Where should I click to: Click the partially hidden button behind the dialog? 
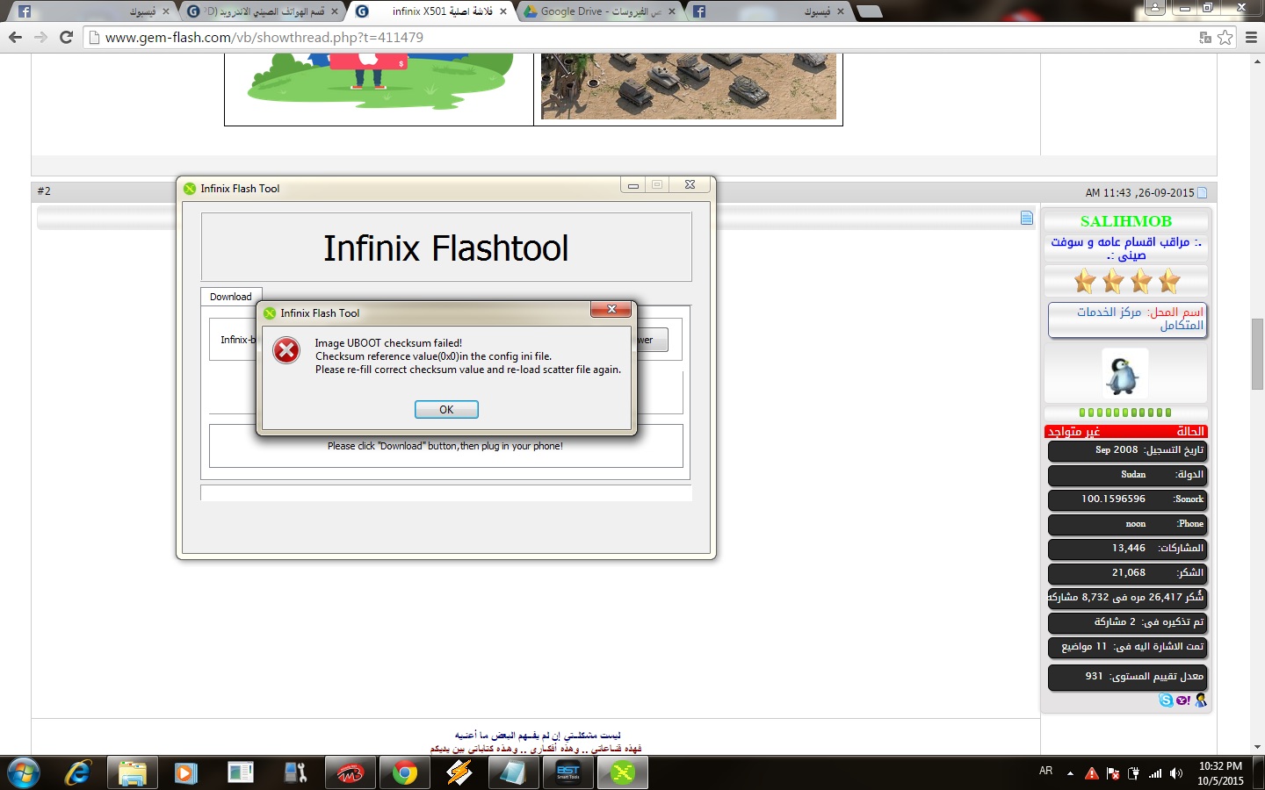652,340
